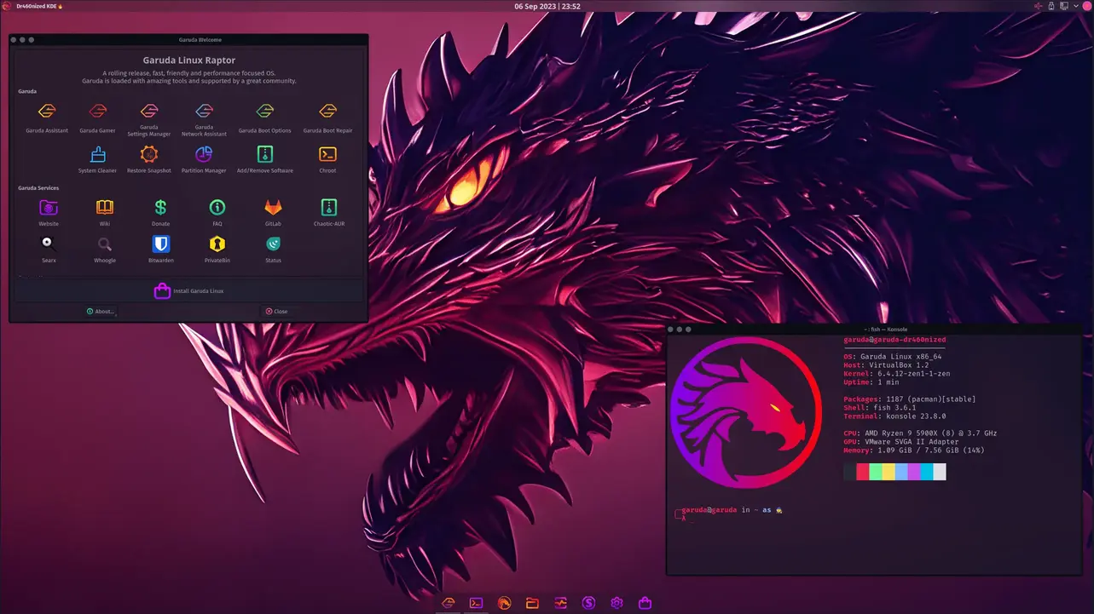
Task: Launch Garuda Gamer
Action: point(97,112)
